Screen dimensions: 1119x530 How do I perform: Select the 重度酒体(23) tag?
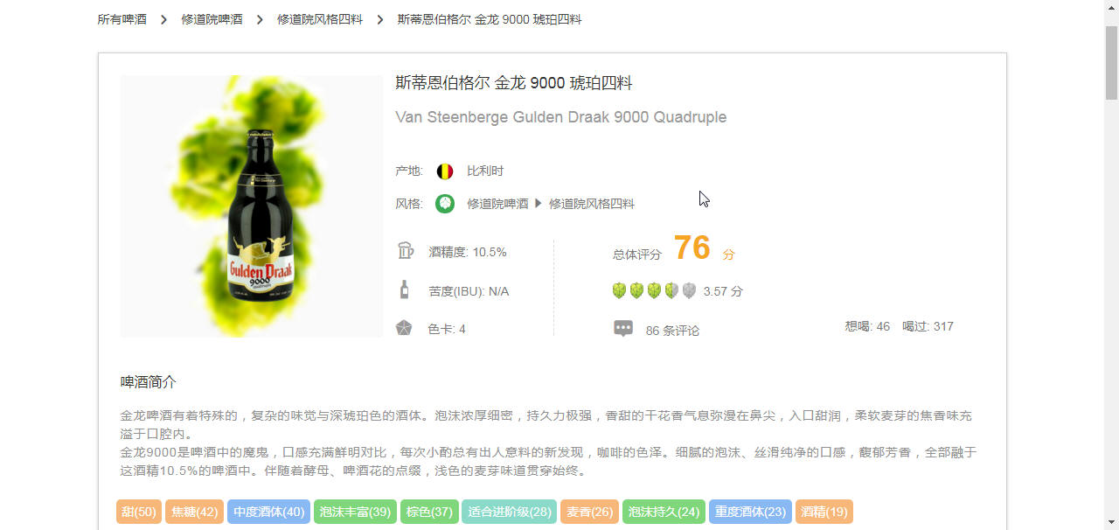pos(750,512)
